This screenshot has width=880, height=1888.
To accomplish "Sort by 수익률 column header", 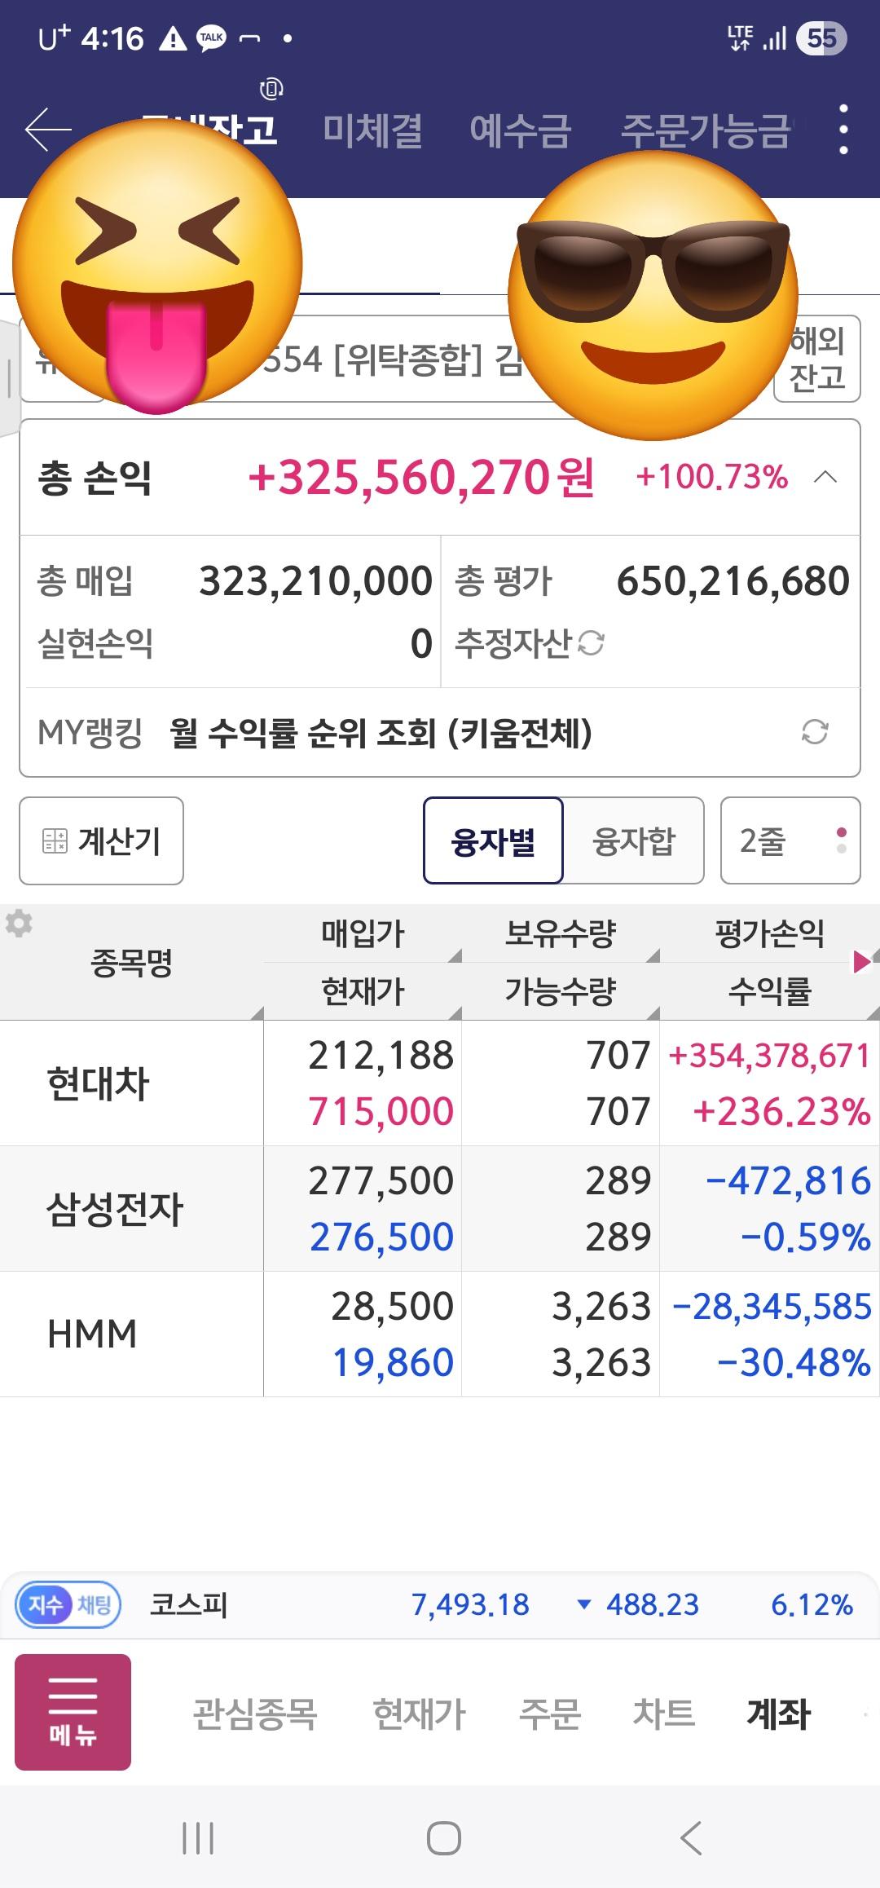I will [769, 991].
